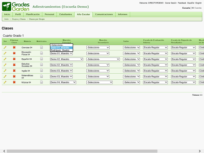Remove Español 04 class using red X
The width and height of the screenshot is (204, 153).
pyautogui.click(x=14, y=59)
